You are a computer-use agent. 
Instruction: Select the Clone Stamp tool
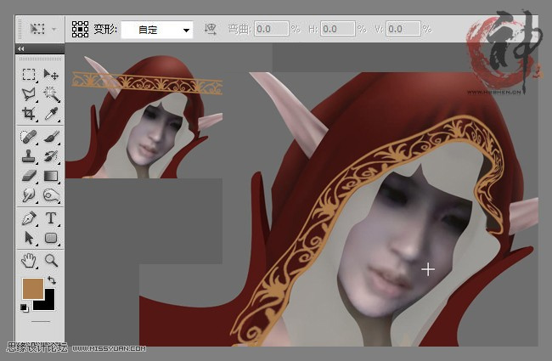pyautogui.click(x=29, y=156)
